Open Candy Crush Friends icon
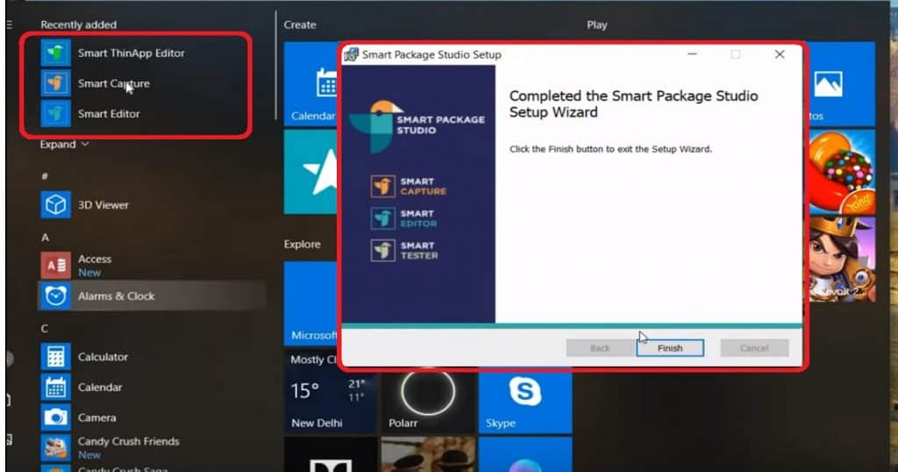 tap(55, 448)
